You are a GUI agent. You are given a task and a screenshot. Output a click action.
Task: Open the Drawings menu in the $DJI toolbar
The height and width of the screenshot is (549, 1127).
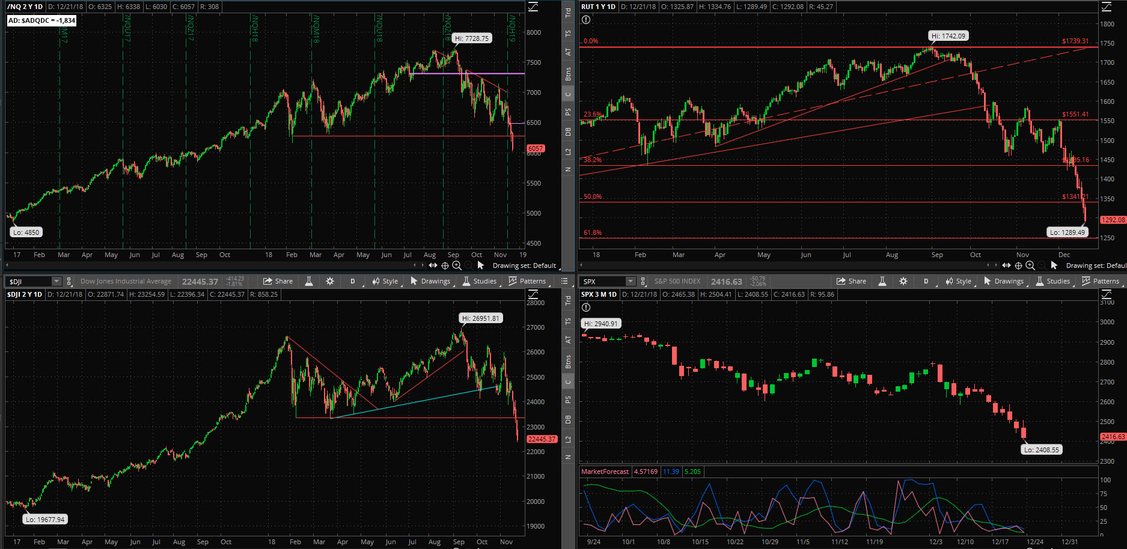[430, 281]
